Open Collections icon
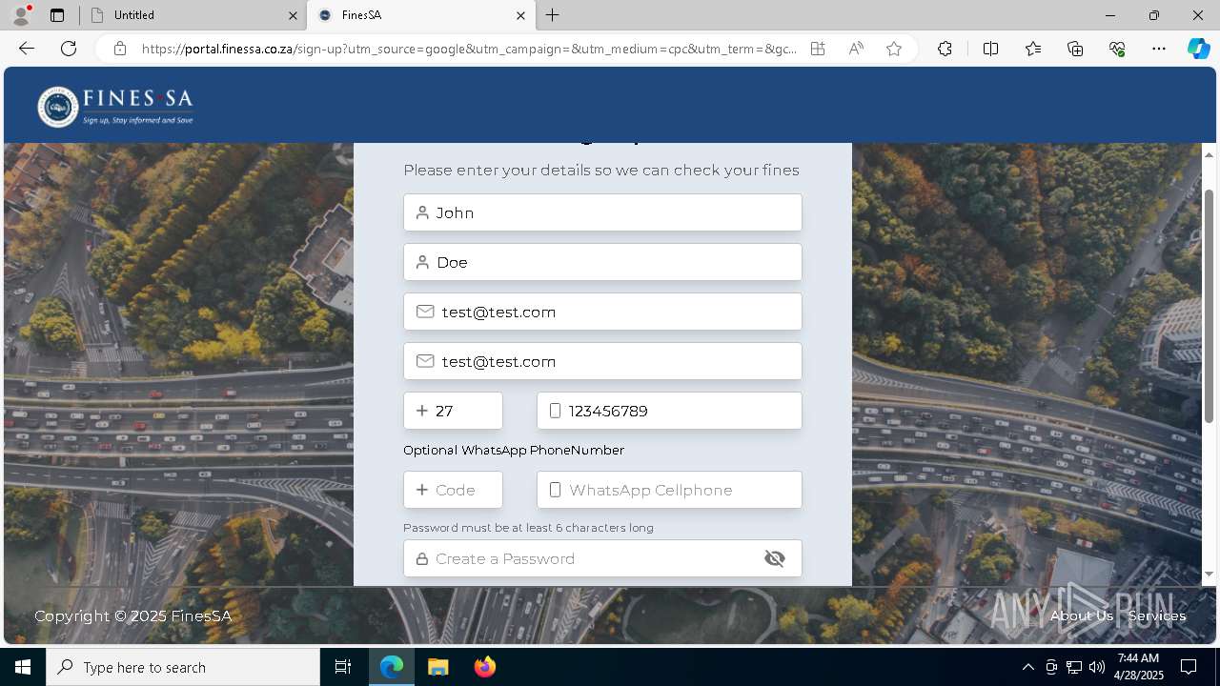 tap(1075, 49)
